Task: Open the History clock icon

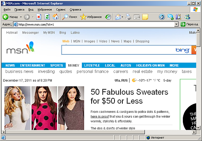Action: coord(108,17)
